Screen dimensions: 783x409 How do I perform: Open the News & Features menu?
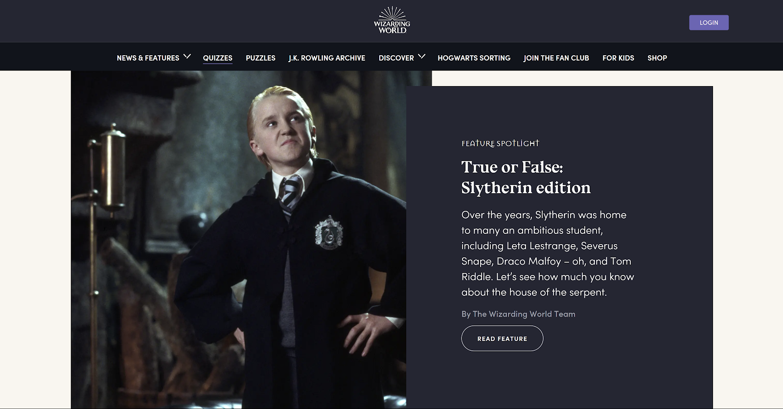tap(148, 58)
